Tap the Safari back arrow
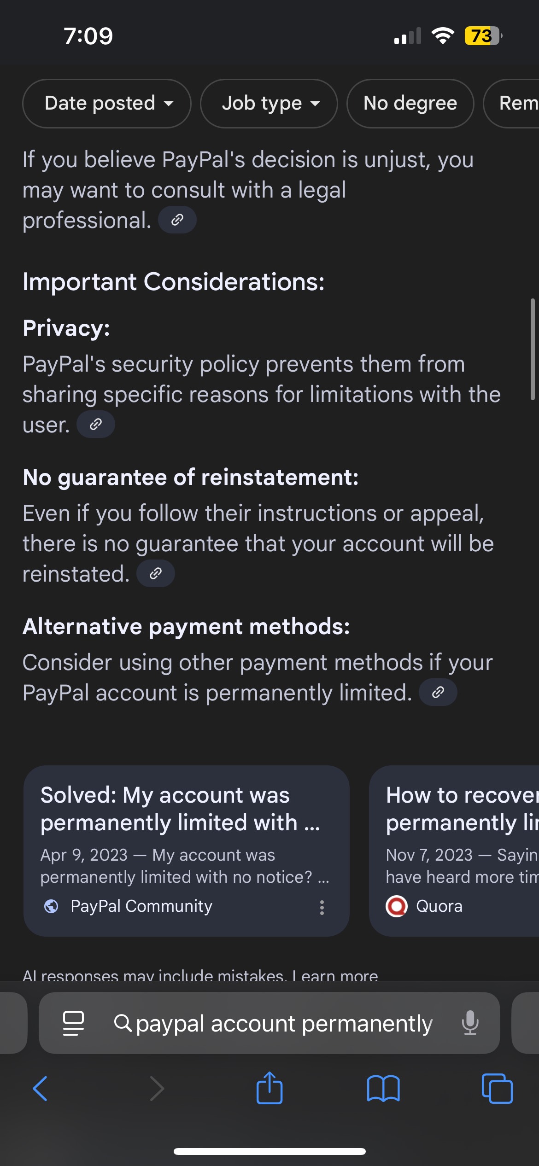 (x=40, y=1089)
